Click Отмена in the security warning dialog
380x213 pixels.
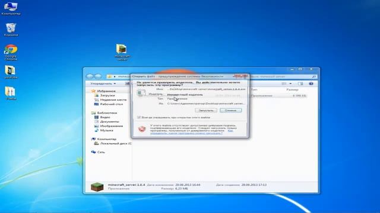pos(230,111)
